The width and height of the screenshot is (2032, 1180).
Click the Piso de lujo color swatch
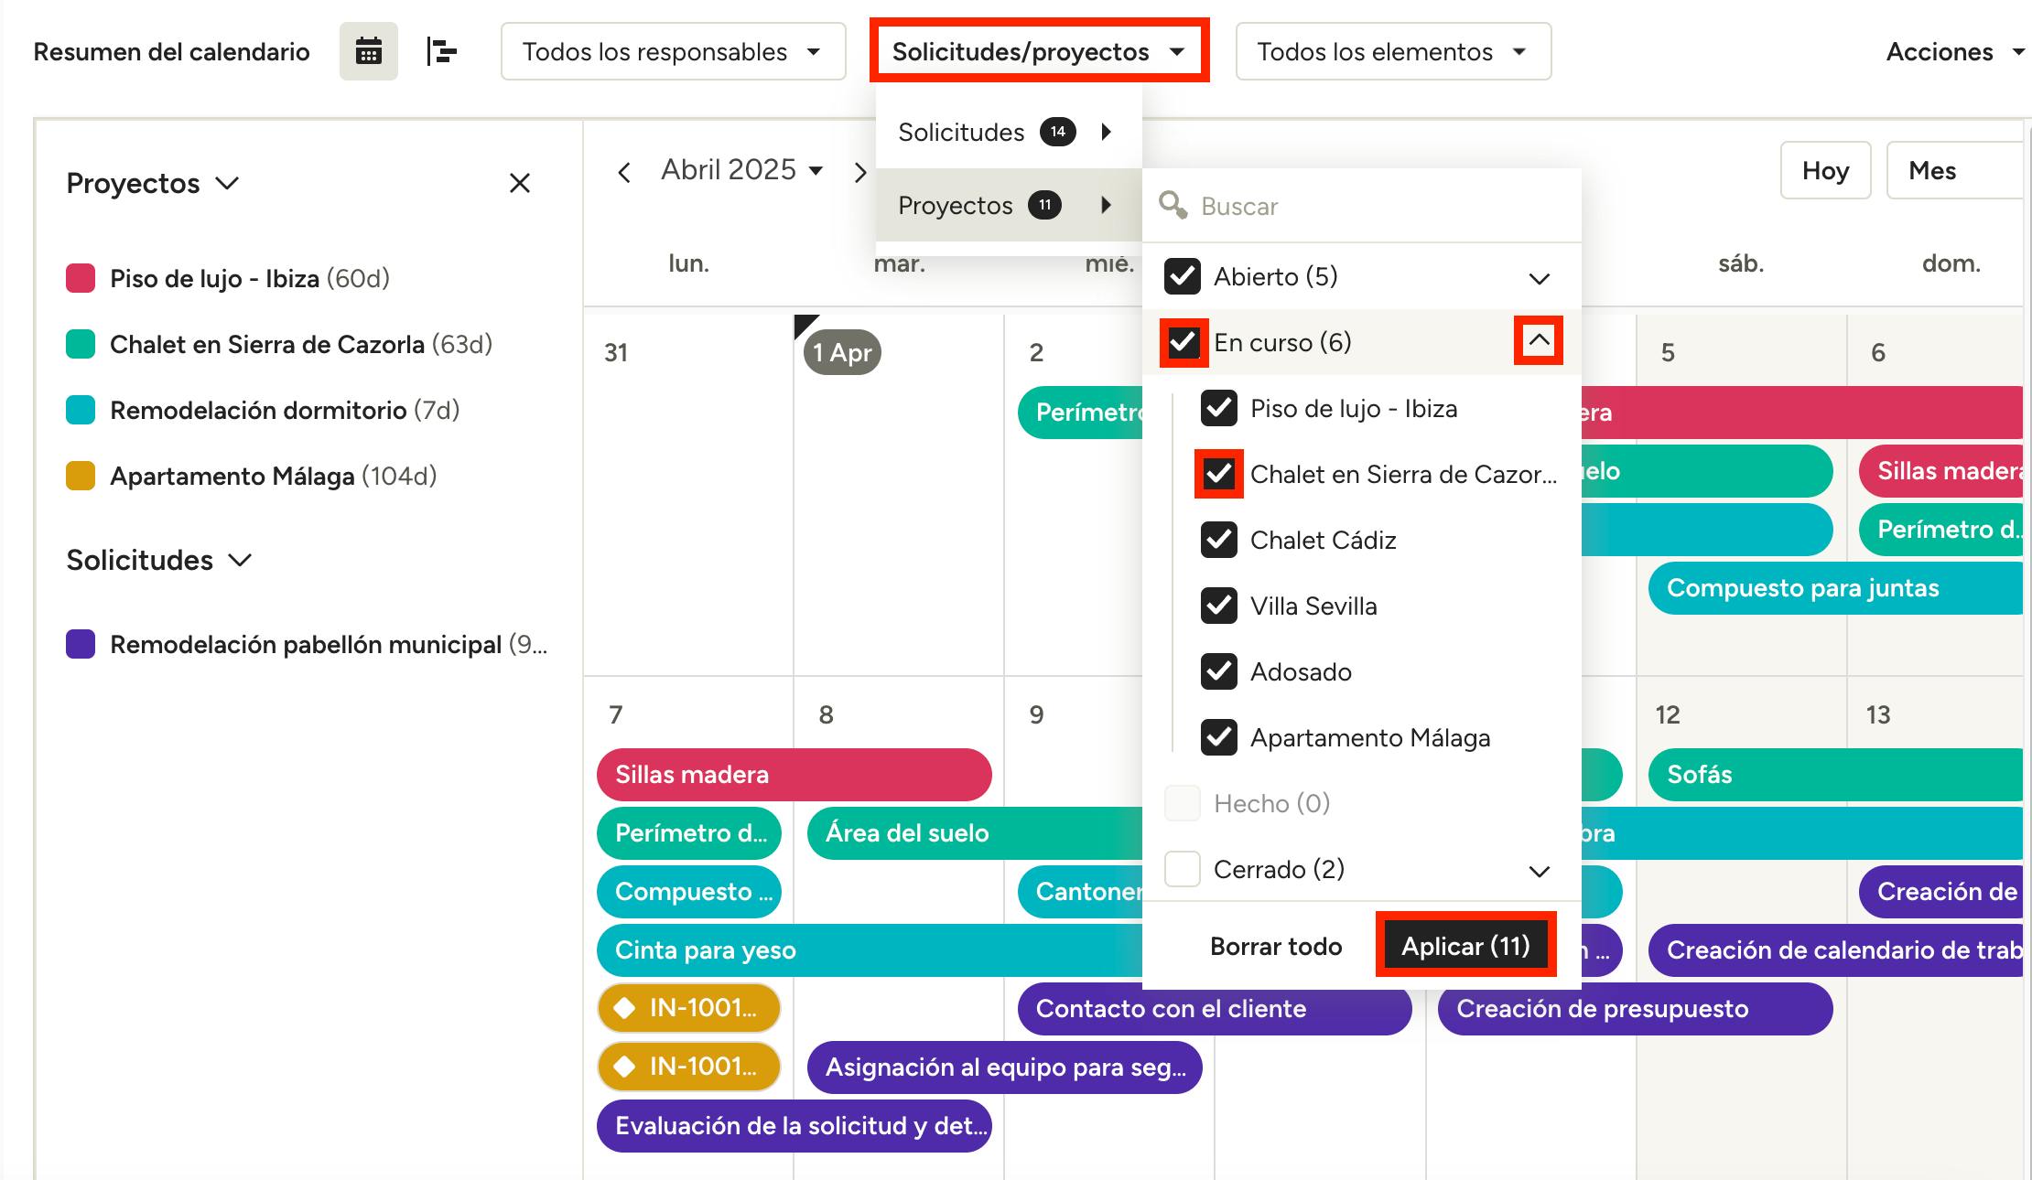(x=81, y=278)
